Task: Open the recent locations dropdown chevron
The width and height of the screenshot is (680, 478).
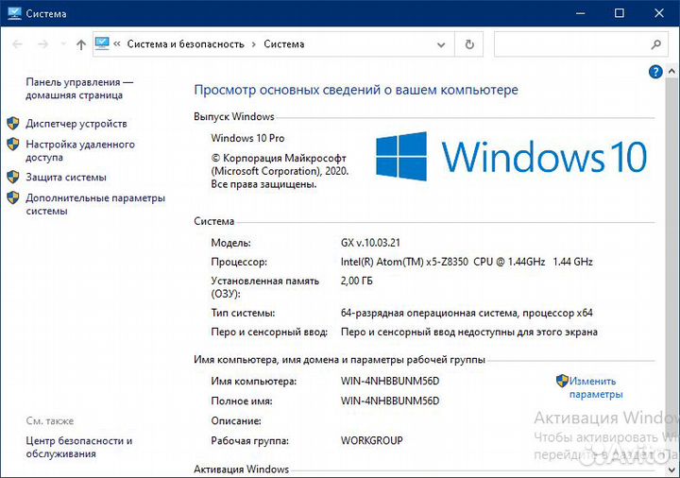Action: 62,44
